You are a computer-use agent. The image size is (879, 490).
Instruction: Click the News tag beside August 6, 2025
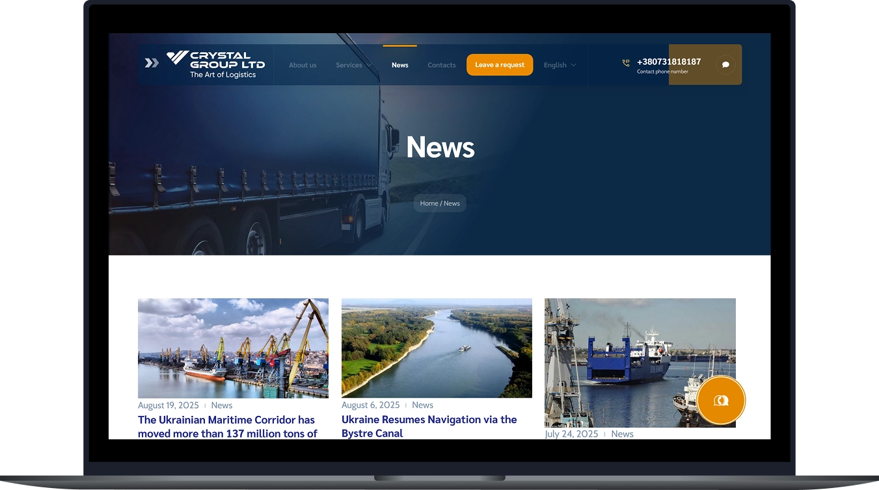pos(422,405)
